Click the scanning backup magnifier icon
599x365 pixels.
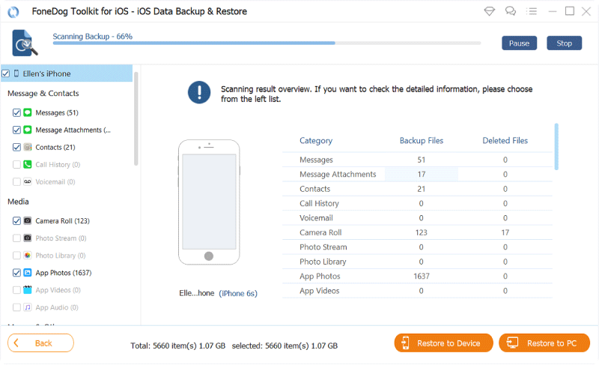25,43
